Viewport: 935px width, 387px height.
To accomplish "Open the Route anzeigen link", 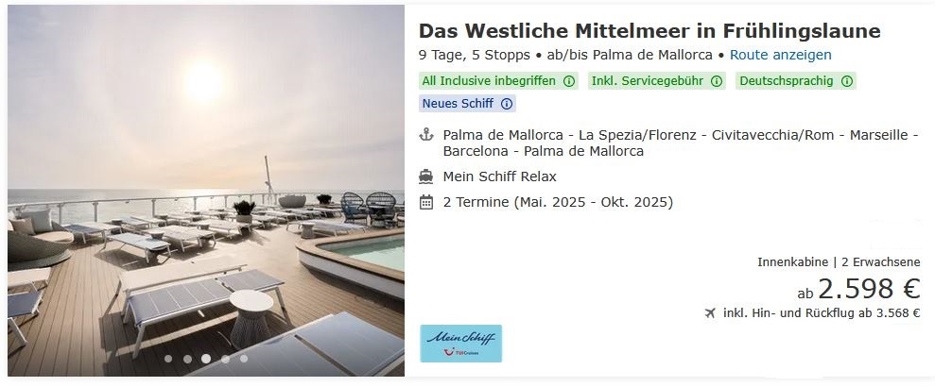I will pos(781,55).
